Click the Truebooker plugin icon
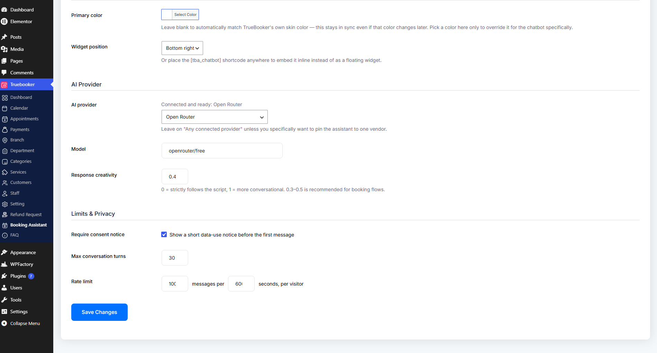This screenshot has width=657, height=353. tap(4, 85)
